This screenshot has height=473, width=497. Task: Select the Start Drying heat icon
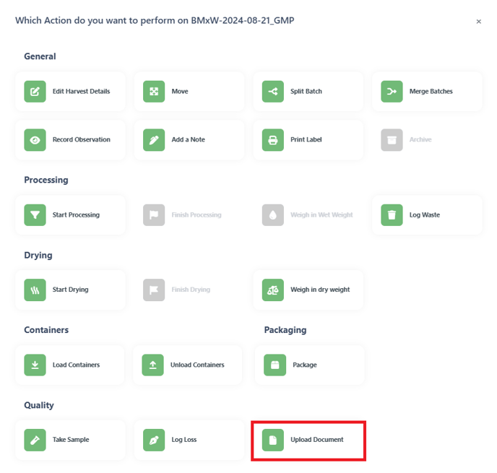pyautogui.click(x=35, y=290)
